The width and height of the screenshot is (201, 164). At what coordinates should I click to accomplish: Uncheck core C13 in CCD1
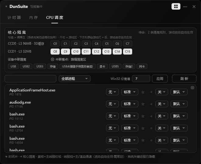[107, 52]
